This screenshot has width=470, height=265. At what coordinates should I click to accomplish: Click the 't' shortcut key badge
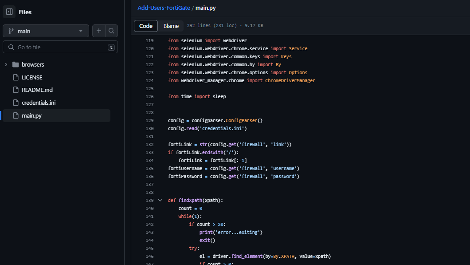tap(111, 47)
